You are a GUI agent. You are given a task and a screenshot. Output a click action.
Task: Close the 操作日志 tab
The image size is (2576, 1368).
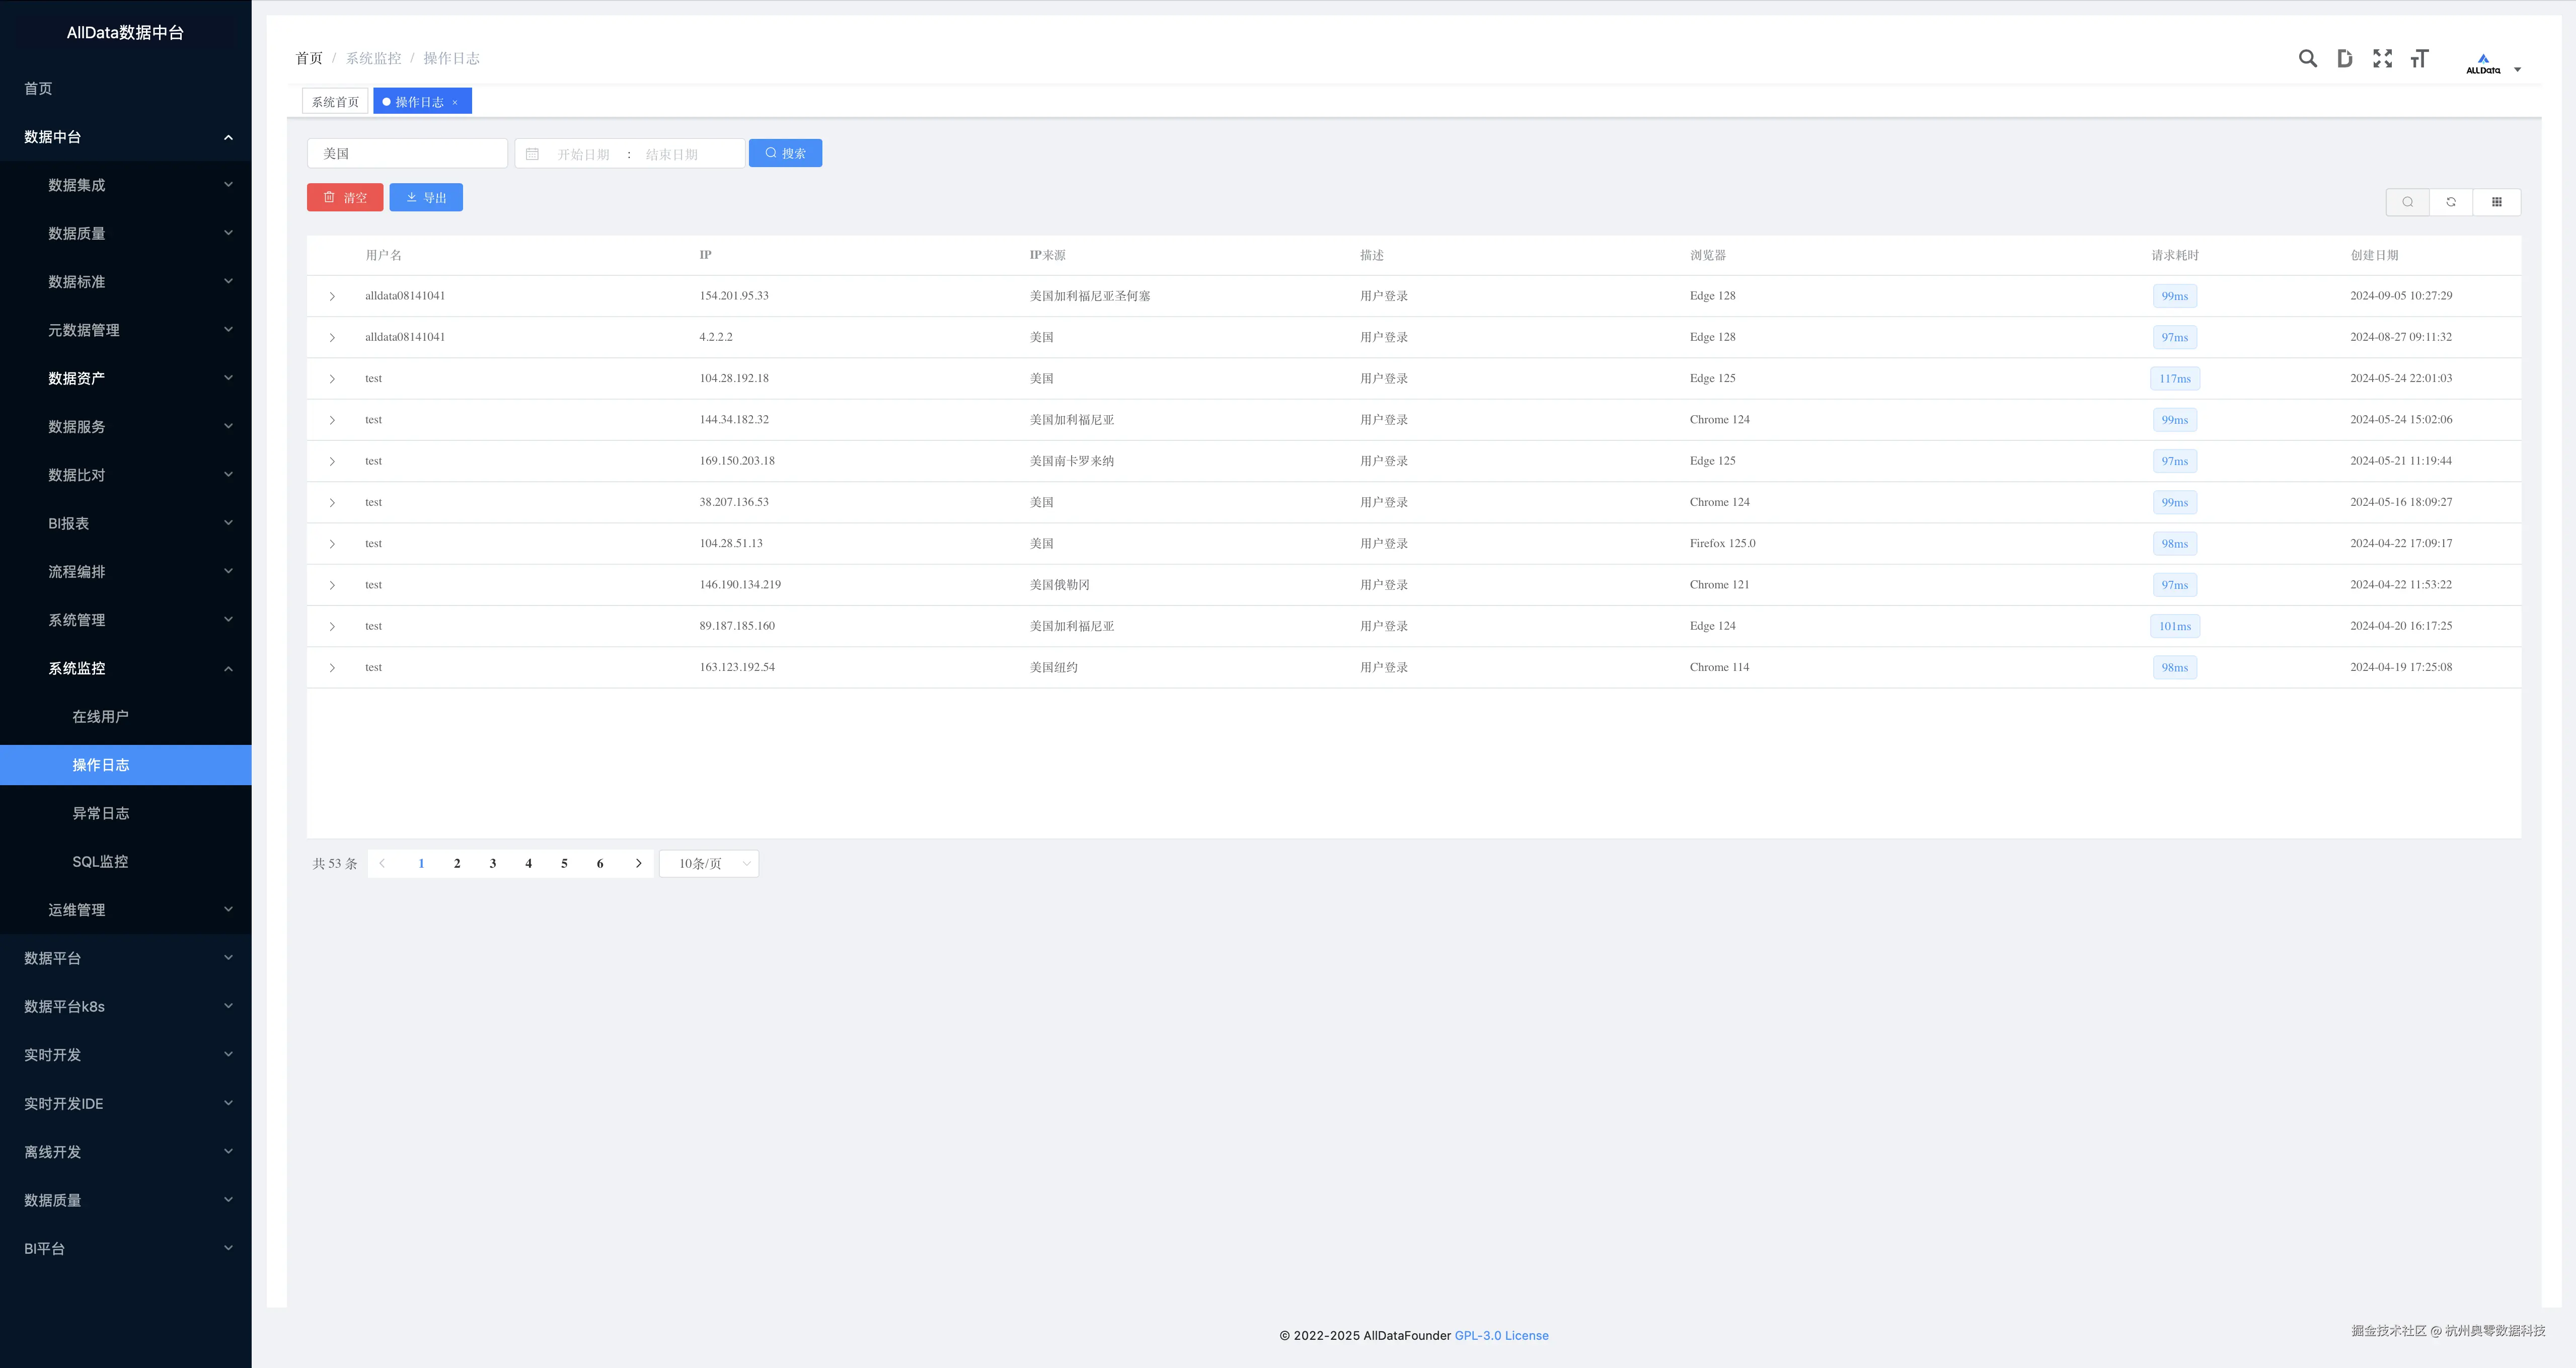[455, 102]
